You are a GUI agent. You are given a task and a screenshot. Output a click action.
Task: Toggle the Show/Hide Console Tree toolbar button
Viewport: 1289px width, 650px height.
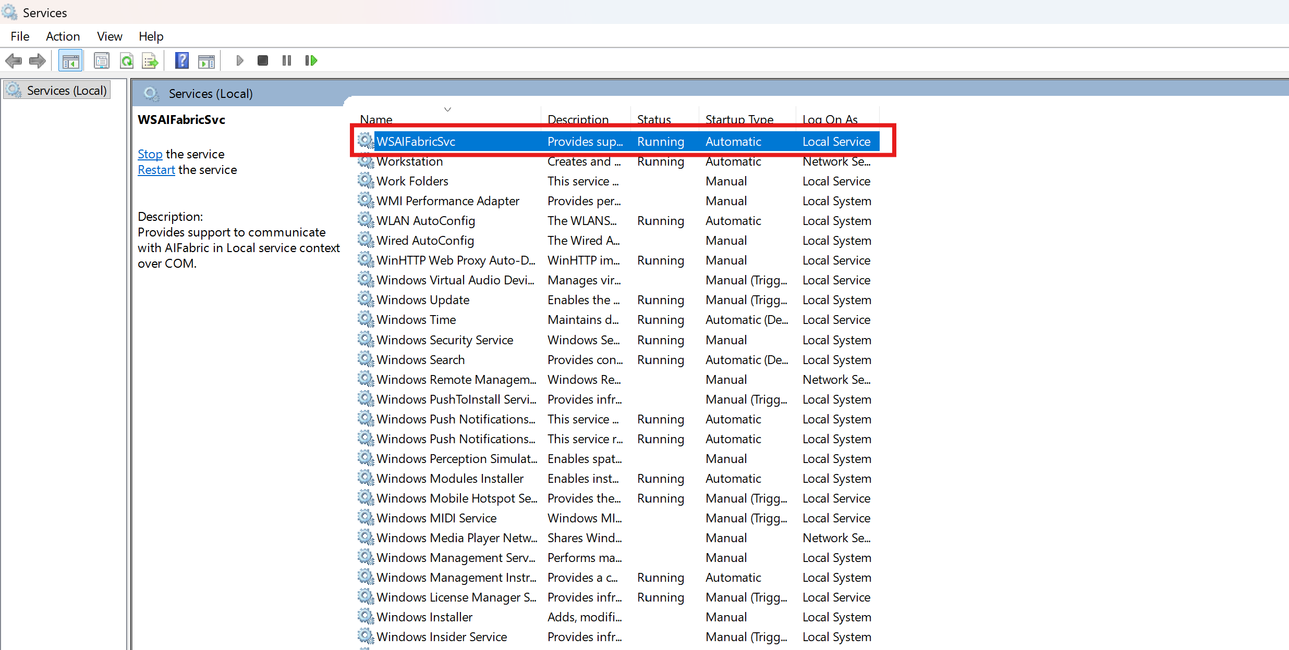[x=70, y=61]
